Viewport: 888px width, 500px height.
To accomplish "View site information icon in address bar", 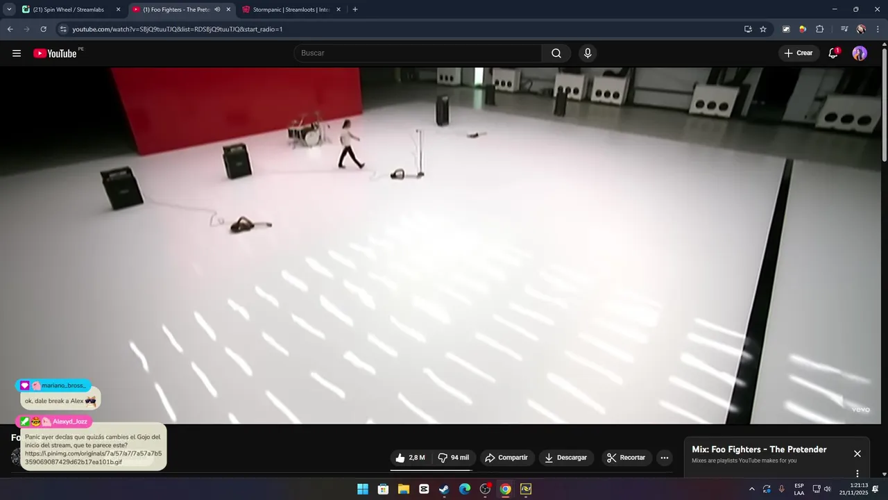I will pyautogui.click(x=63, y=29).
